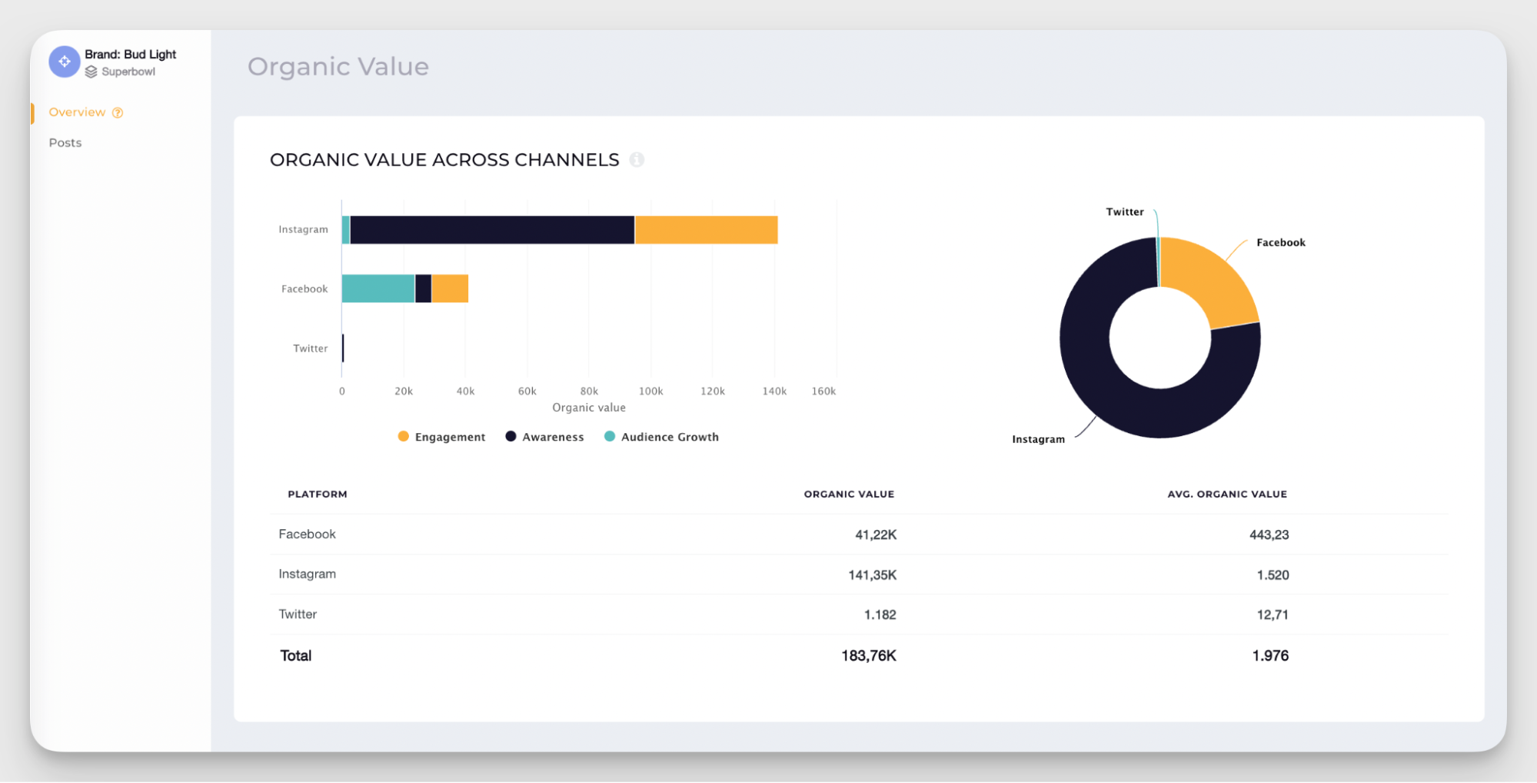Click the teal Audience Growth legend dot
This screenshot has height=783, width=1537.
click(x=608, y=436)
